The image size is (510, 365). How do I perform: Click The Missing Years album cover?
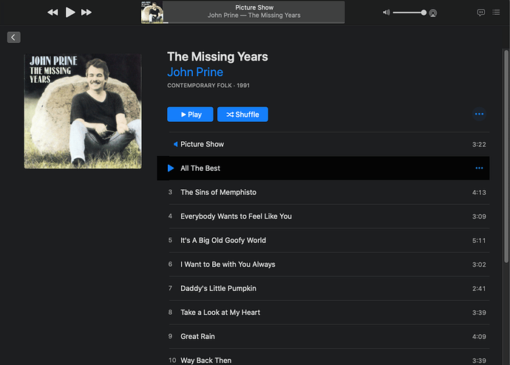(83, 111)
